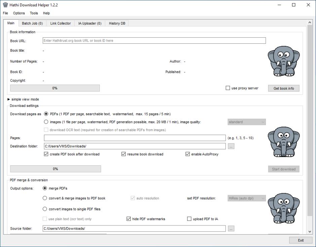Click the vertical scrollbar thumb
Screen dimensions: 316x247
pyautogui.click(x=310, y=121)
